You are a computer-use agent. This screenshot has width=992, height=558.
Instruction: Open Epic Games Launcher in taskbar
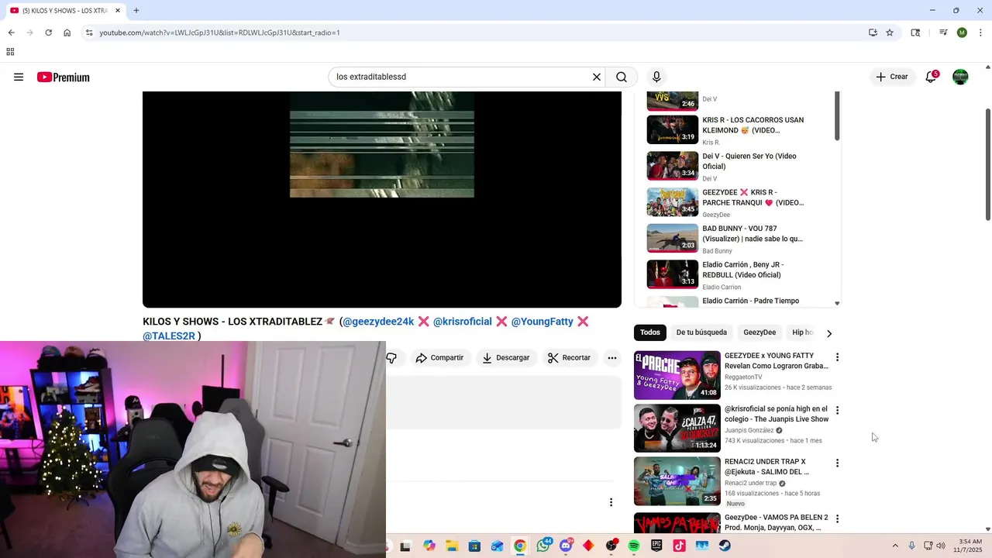pyautogui.click(x=656, y=546)
